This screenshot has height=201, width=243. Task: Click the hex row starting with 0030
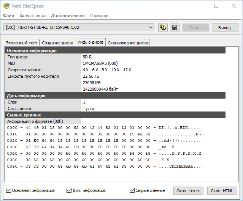click(x=104, y=147)
